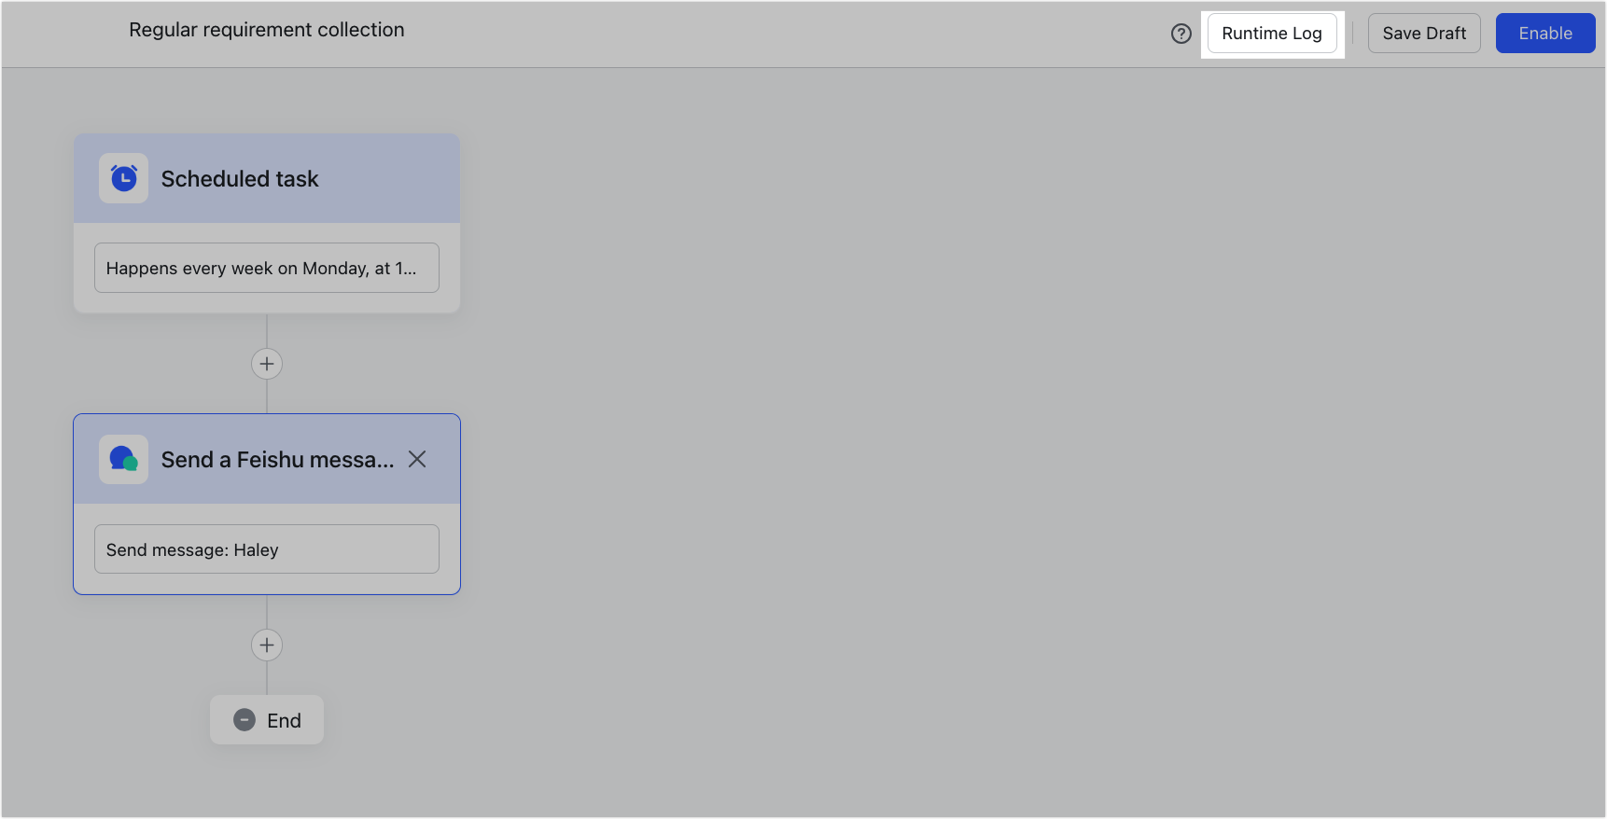Click the Regular requirement collection title
Image resolution: width=1607 pixels, height=819 pixels.
click(267, 30)
